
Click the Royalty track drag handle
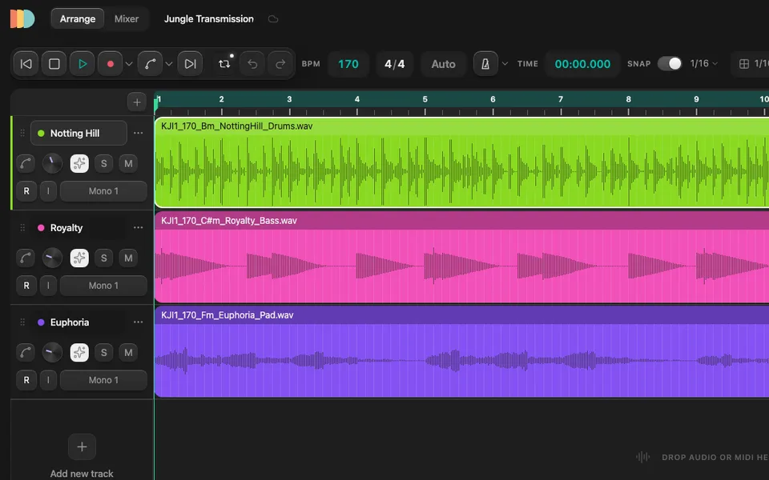point(22,228)
